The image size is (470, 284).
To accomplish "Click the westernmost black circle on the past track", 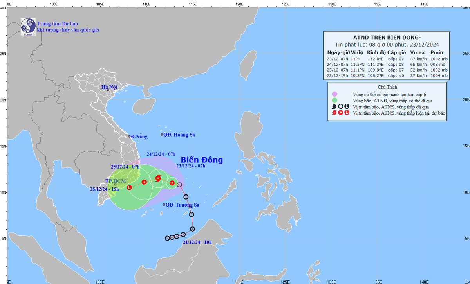I will pos(168,238).
